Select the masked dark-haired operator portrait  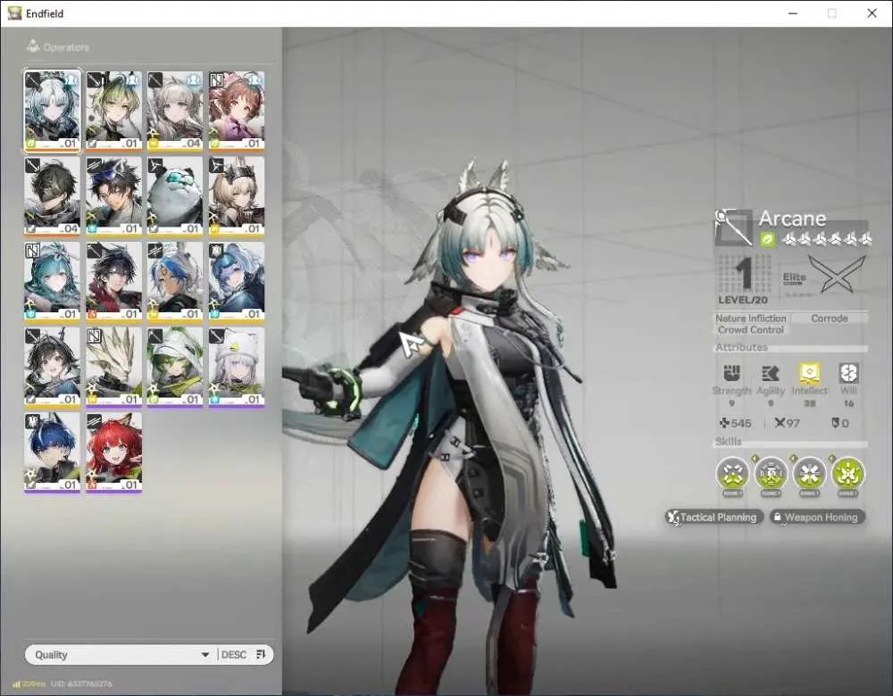[x=52, y=195]
